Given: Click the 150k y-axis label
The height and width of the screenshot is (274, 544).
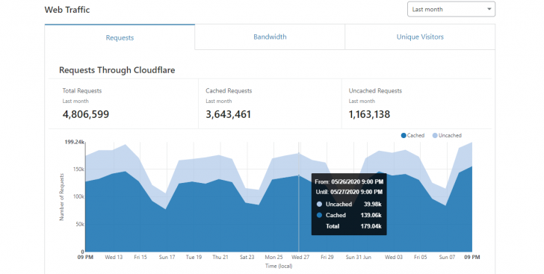Looking at the screenshot, I should pyautogui.click(x=78, y=169).
